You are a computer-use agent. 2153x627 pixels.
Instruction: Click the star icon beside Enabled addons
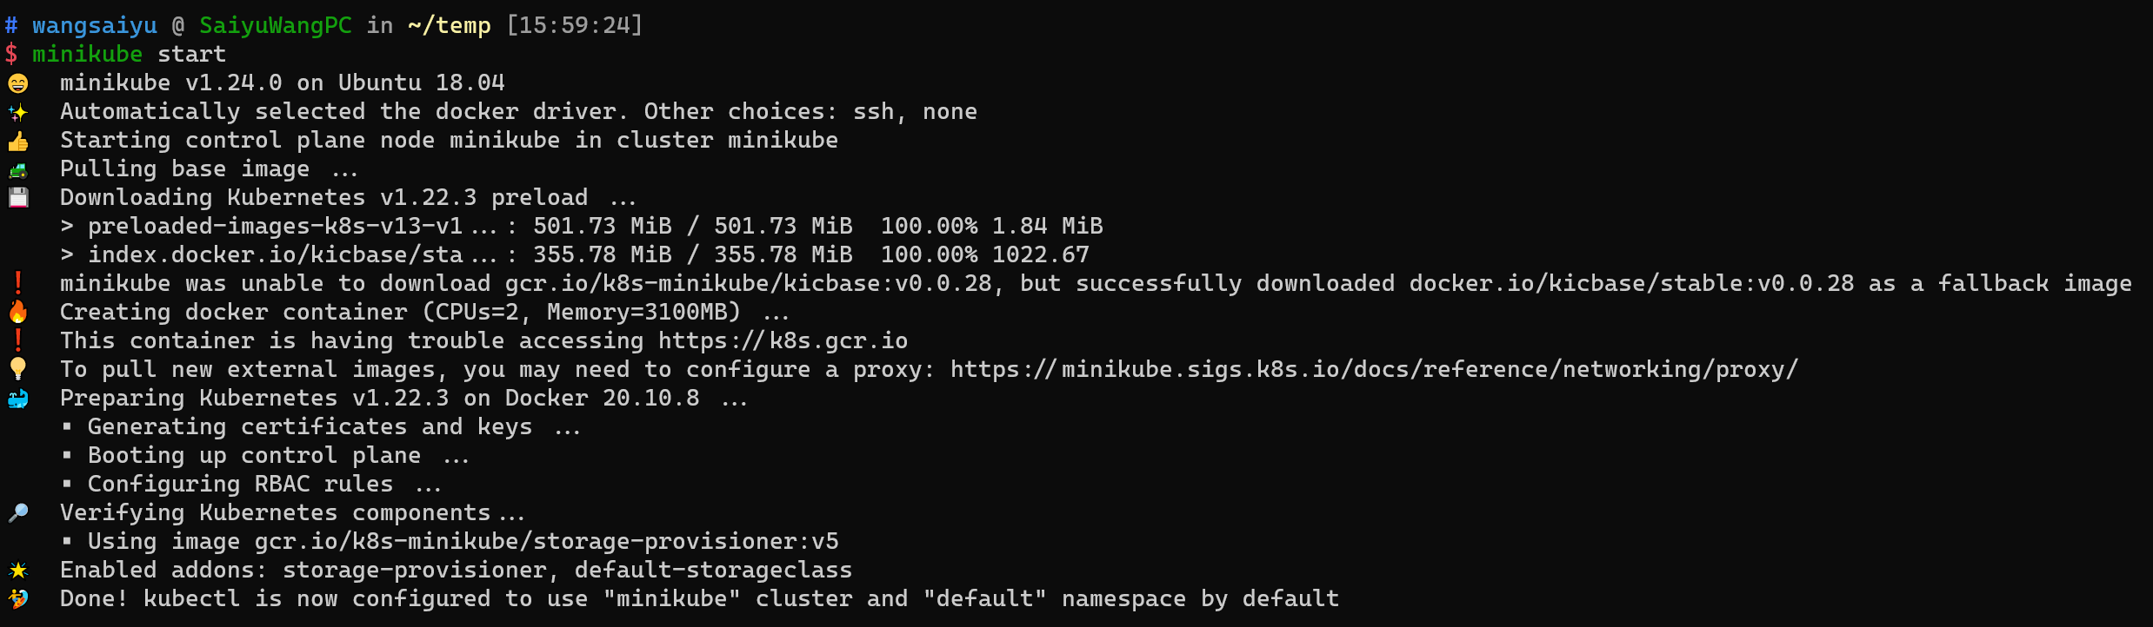[x=18, y=571]
